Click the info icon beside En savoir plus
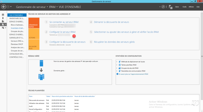203x112 pixels. [x=117, y=74]
